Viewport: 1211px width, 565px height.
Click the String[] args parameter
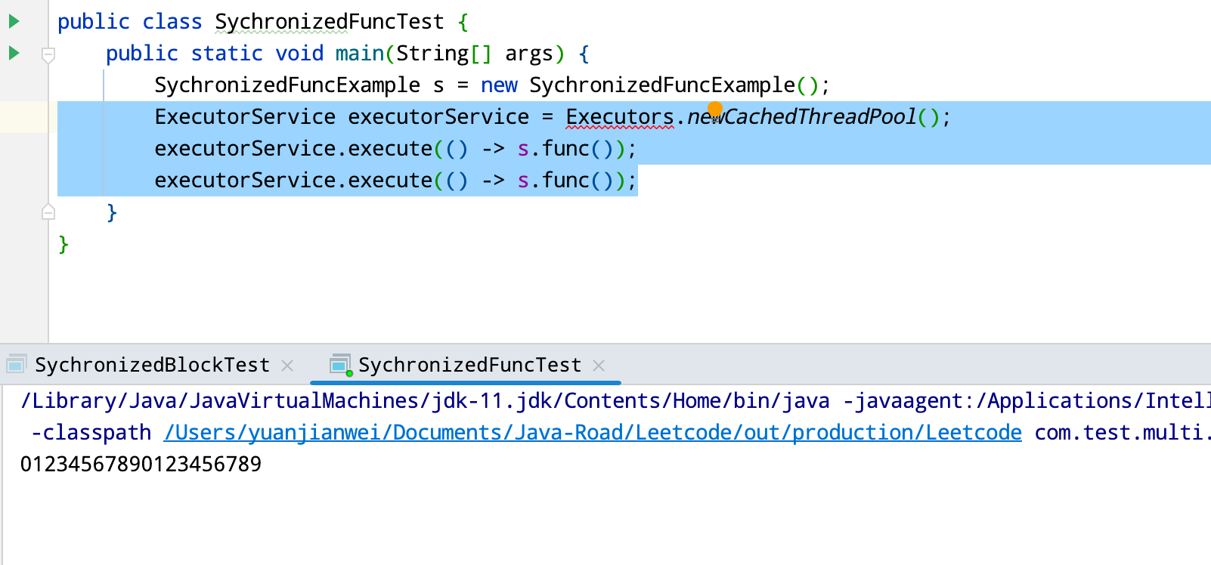click(x=475, y=54)
